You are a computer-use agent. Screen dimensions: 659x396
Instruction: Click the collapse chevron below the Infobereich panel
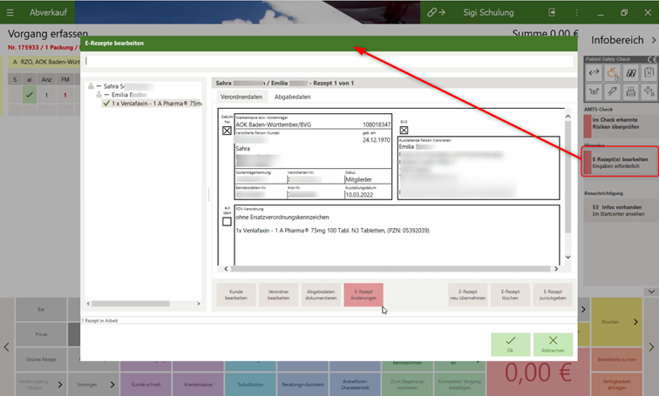[x=651, y=292]
